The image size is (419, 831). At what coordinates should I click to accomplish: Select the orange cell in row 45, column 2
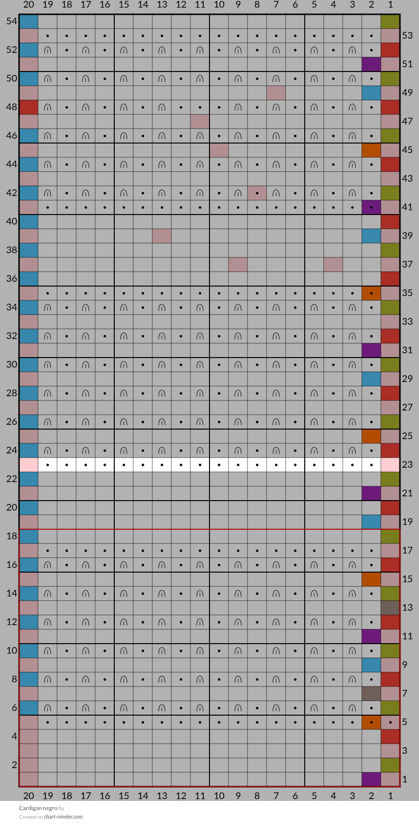[371, 150]
